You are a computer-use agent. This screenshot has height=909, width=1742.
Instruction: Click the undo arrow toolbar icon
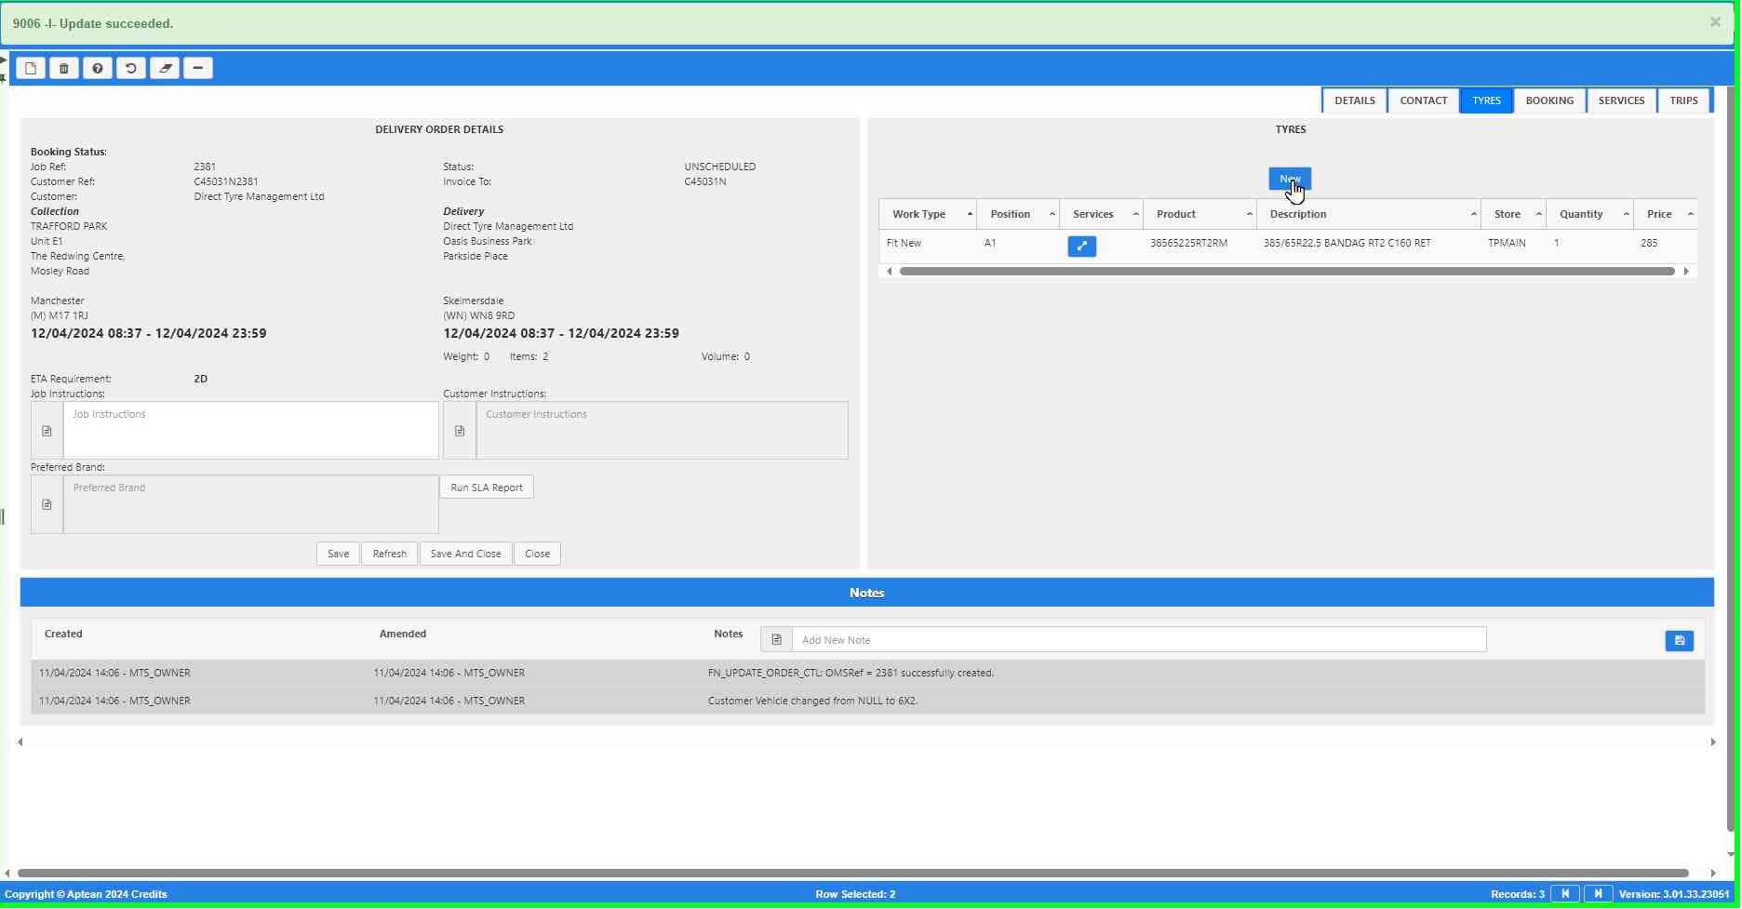[x=131, y=68]
